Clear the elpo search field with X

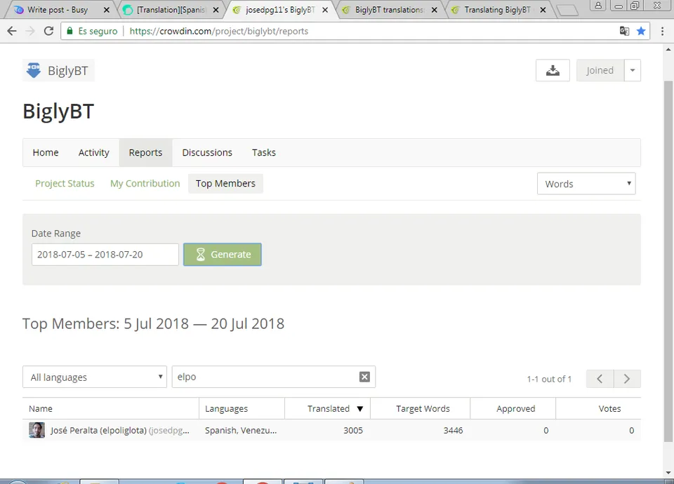click(364, 377)
